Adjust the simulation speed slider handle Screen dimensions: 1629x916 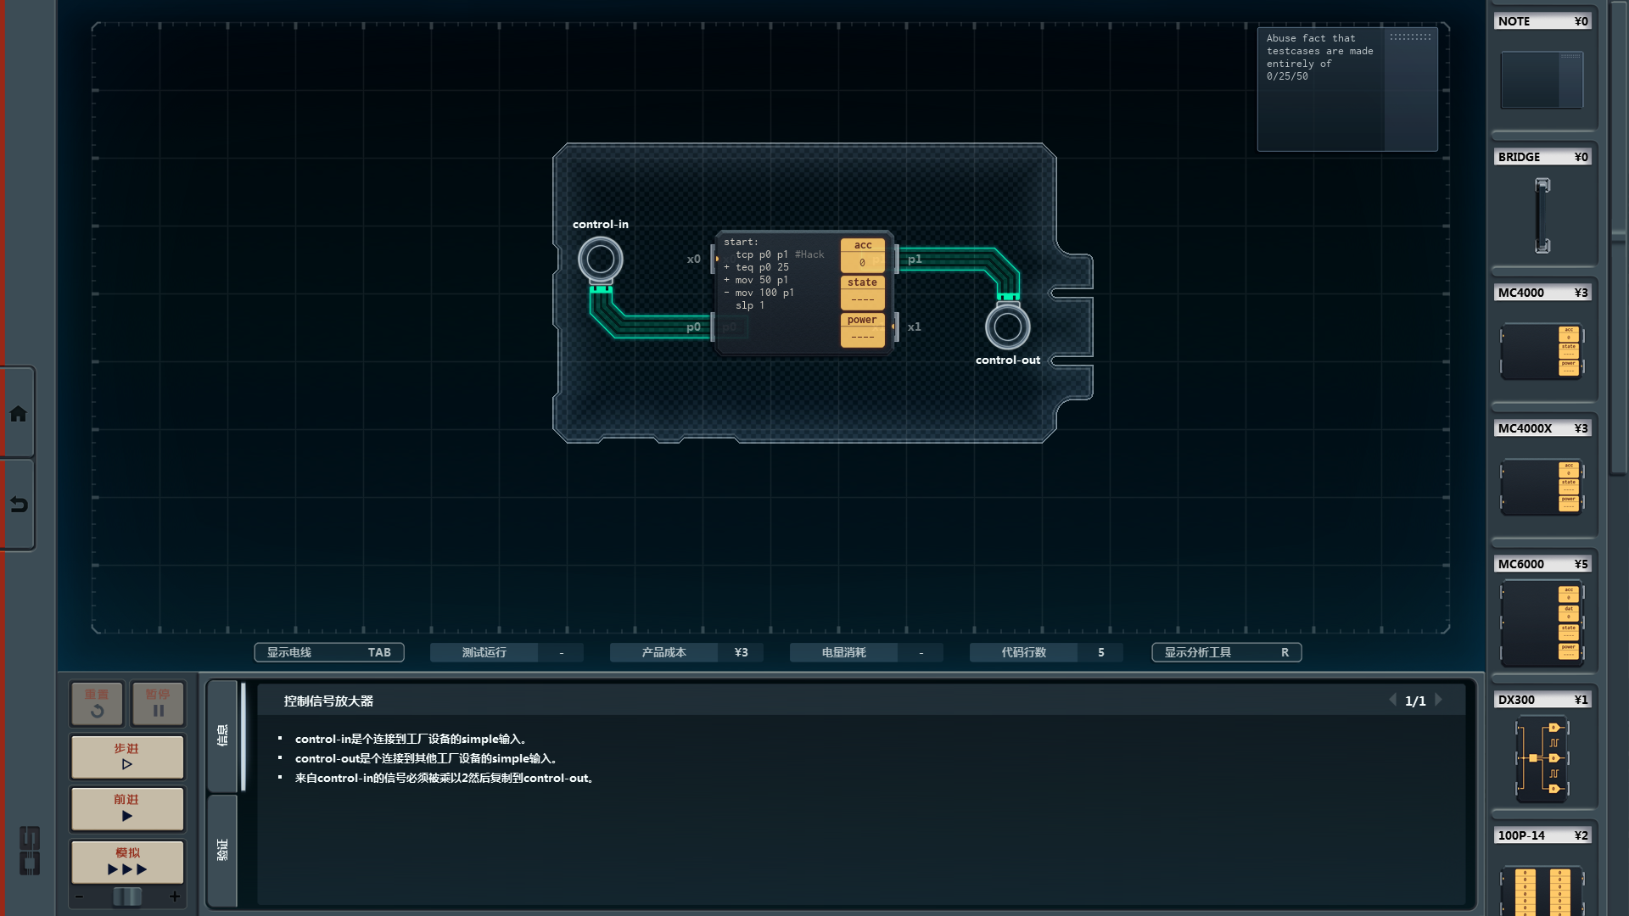coord(127,896)
